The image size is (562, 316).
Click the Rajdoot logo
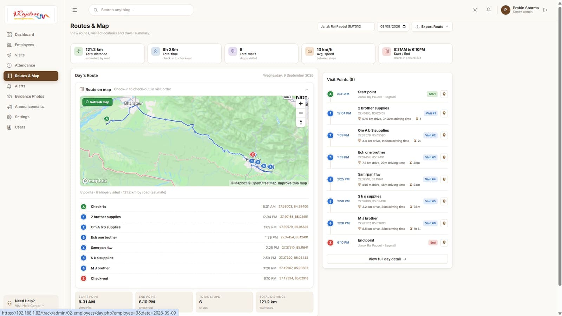[x=31, y=15]
